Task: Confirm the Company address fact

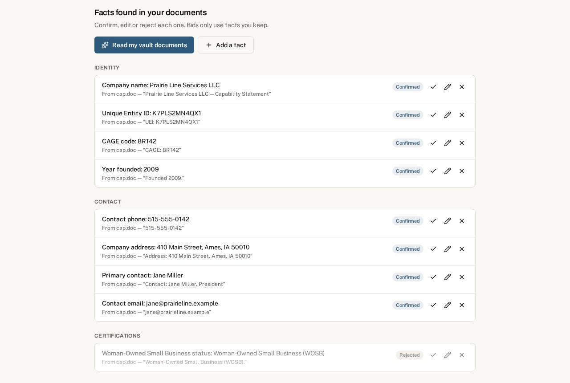Action: (433, 249)
